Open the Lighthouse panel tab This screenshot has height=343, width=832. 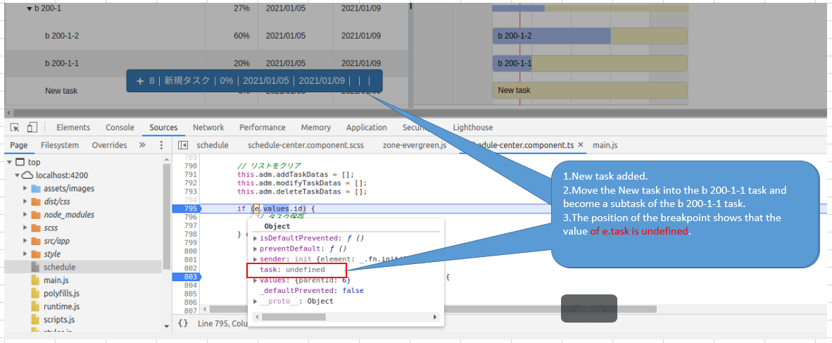coord(473,127)
